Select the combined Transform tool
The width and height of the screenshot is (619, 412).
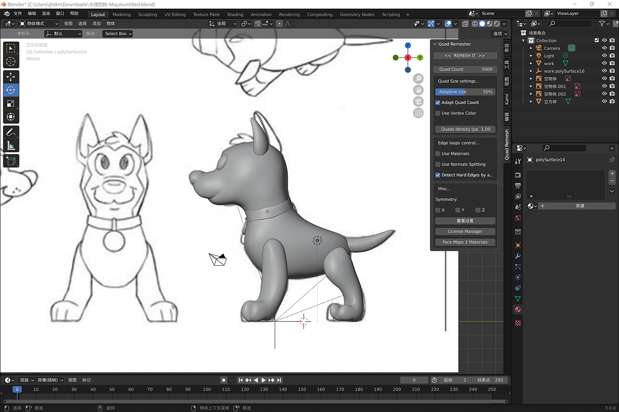(x=11, y=117)
